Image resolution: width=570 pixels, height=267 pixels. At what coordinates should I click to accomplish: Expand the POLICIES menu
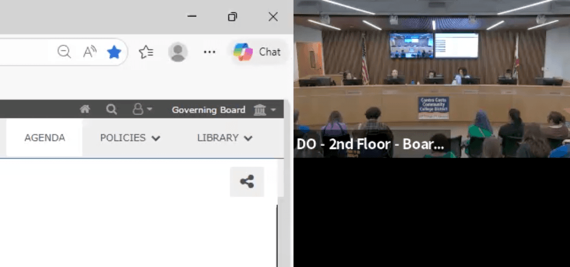[x=130, y=138]
